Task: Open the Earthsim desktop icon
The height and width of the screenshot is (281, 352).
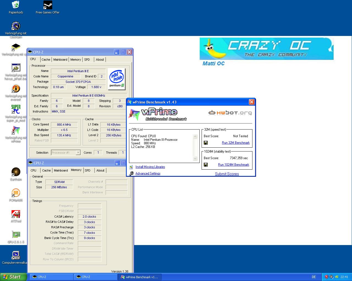Action: click(x=16, y=172)
